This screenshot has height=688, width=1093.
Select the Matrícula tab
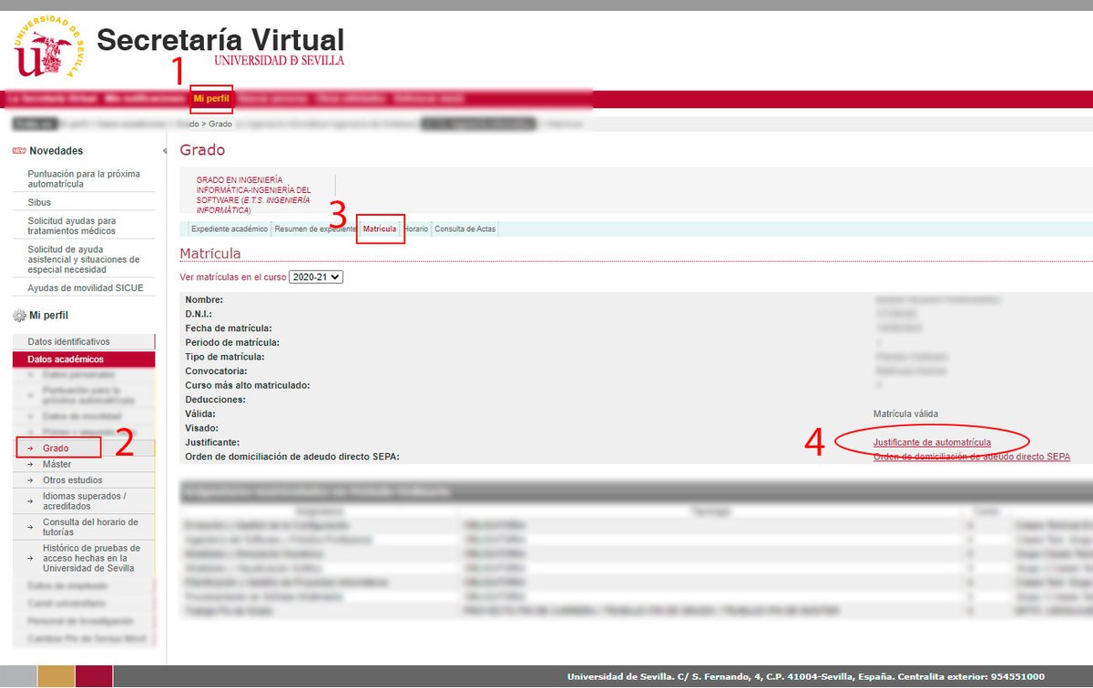click(380, 229)
